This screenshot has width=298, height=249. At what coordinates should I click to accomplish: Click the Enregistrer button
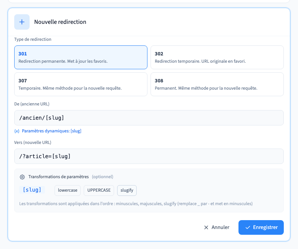261,227
